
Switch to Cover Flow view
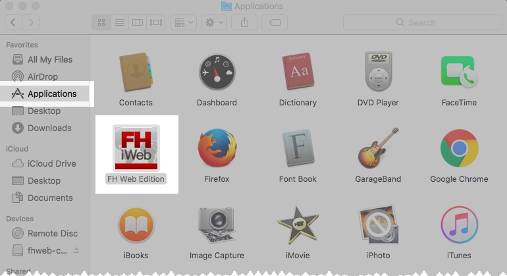[x=156, y=22]
